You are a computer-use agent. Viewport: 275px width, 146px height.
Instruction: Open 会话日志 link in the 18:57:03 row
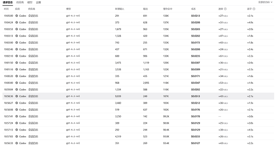(33, 136)
